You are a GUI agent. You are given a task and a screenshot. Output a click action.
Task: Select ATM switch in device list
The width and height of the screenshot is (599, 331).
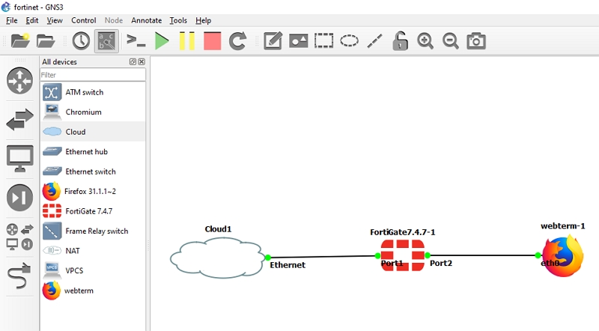click(x=93, y=92)
